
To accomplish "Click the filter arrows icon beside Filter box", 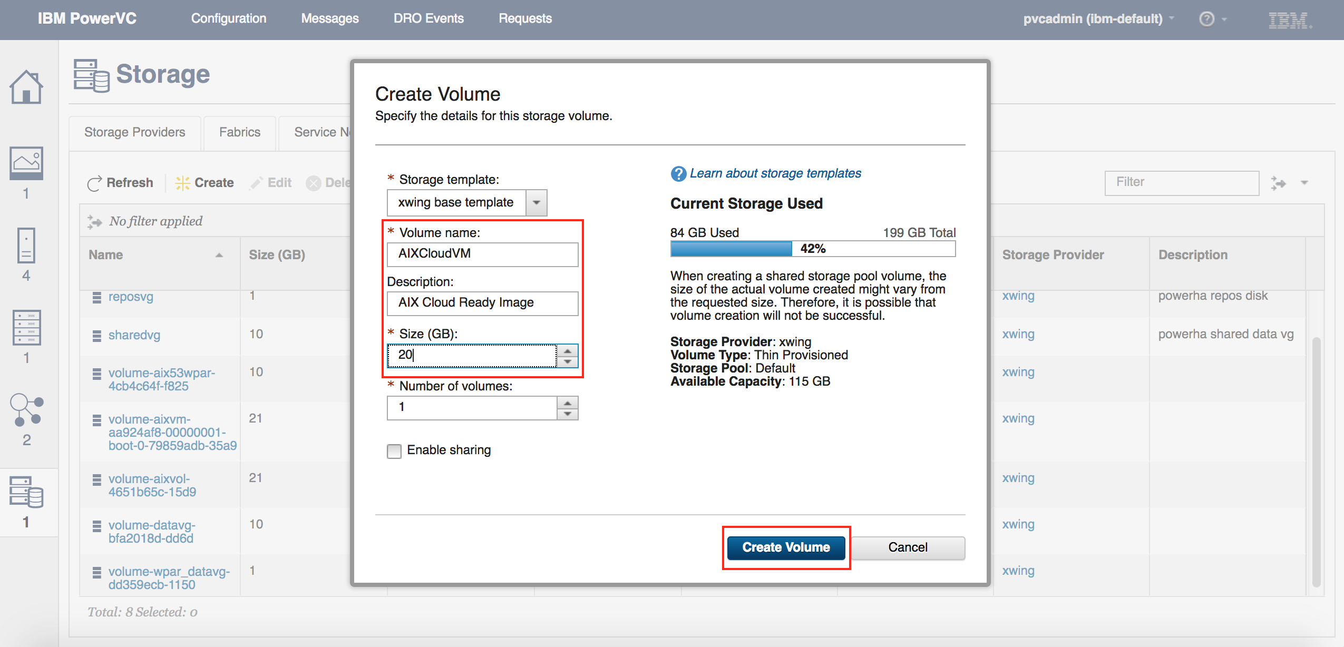I will [1278, 183].
